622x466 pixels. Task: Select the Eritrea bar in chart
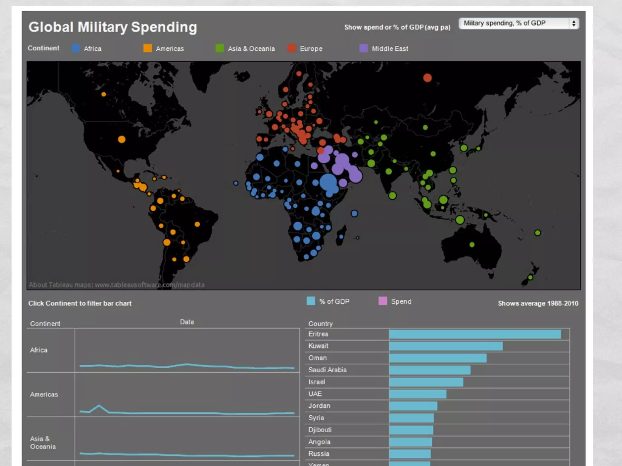pos(475,334)
